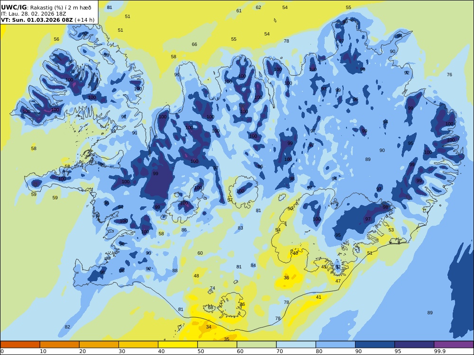Click the legend tick label '70'
474x355 pixels.
coord(280,351)
